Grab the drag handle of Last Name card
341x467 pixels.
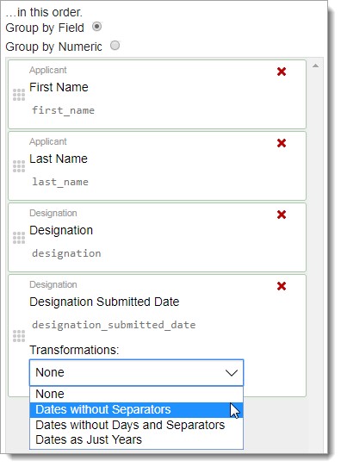(x=19, y=166)
